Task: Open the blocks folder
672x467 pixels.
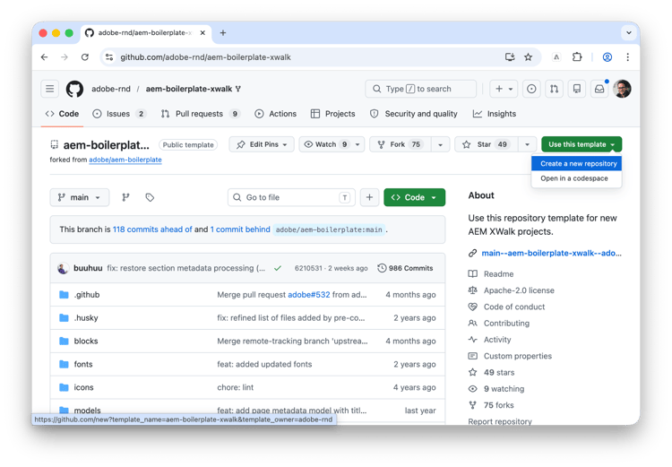Action: click(x=86, y=341)
